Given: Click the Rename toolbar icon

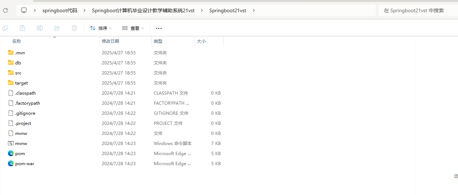Looking at the screenshot, I should point(40,28).
